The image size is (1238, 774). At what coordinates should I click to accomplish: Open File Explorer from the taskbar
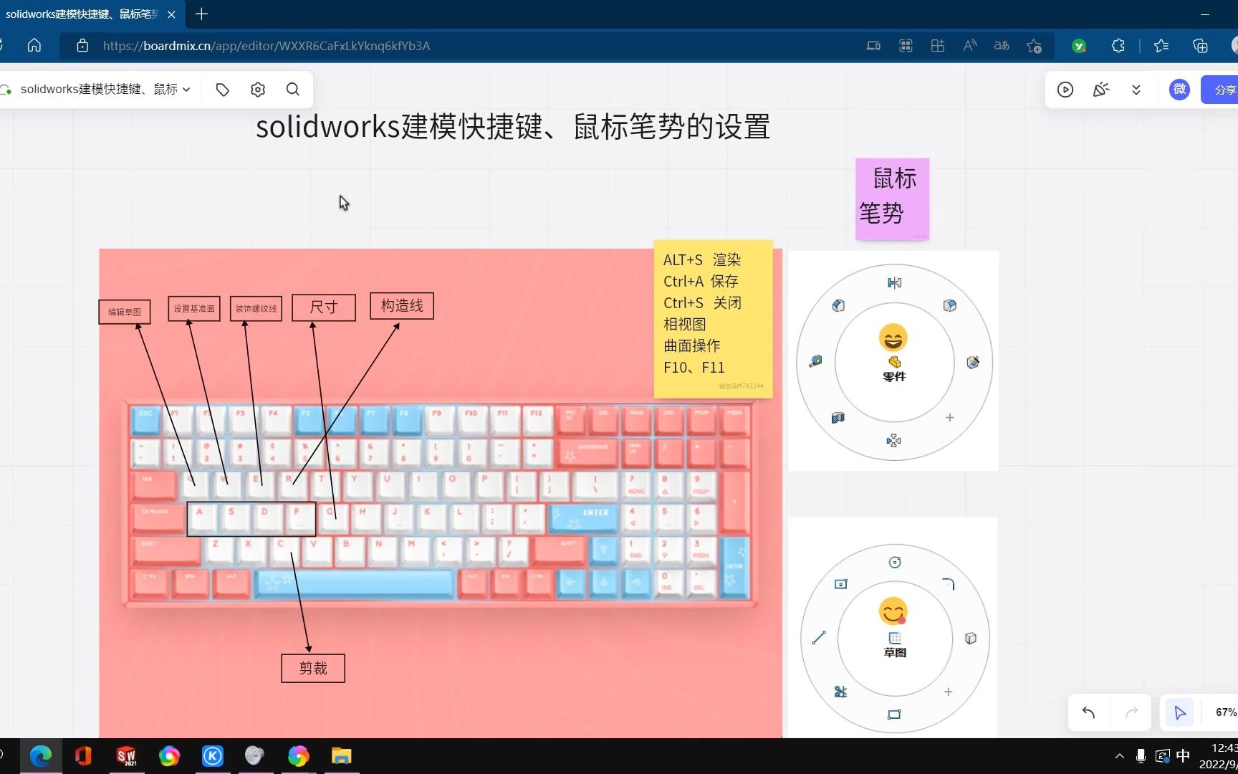coord(342,755)
